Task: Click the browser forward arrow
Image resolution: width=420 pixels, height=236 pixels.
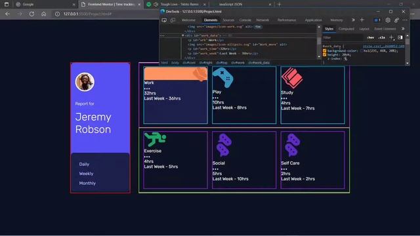Action: tap(20, 14)
